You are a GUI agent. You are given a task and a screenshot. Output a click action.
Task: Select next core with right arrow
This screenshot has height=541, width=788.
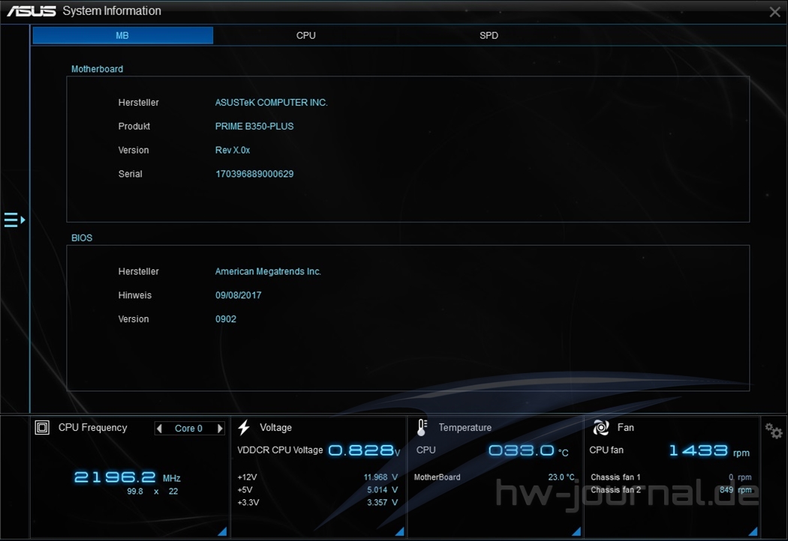[220, 428]
